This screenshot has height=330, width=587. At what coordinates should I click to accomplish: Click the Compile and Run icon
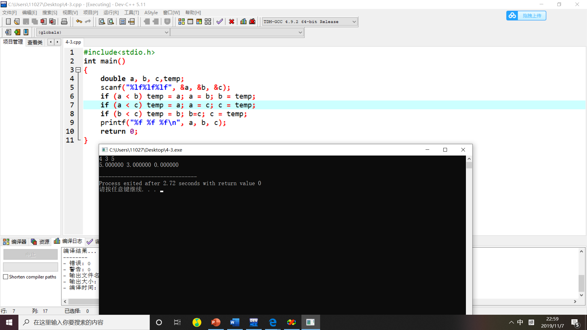click(199, 21)
